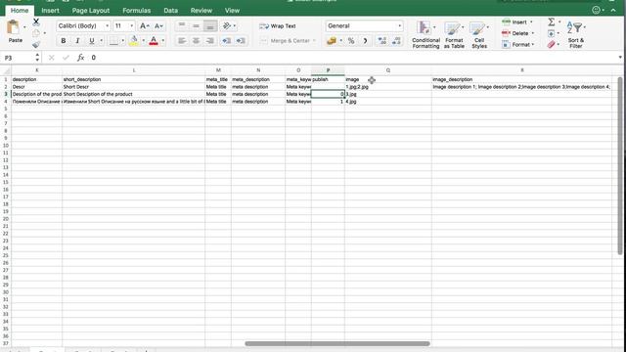Apply the yellow fill color
The height and width of the screenshot is (352, 626).
click(134, 41)
